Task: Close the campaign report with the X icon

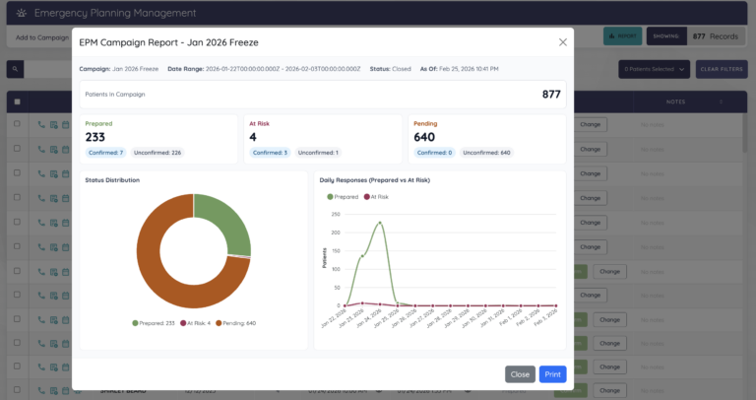Action: [x=563, y=42]
